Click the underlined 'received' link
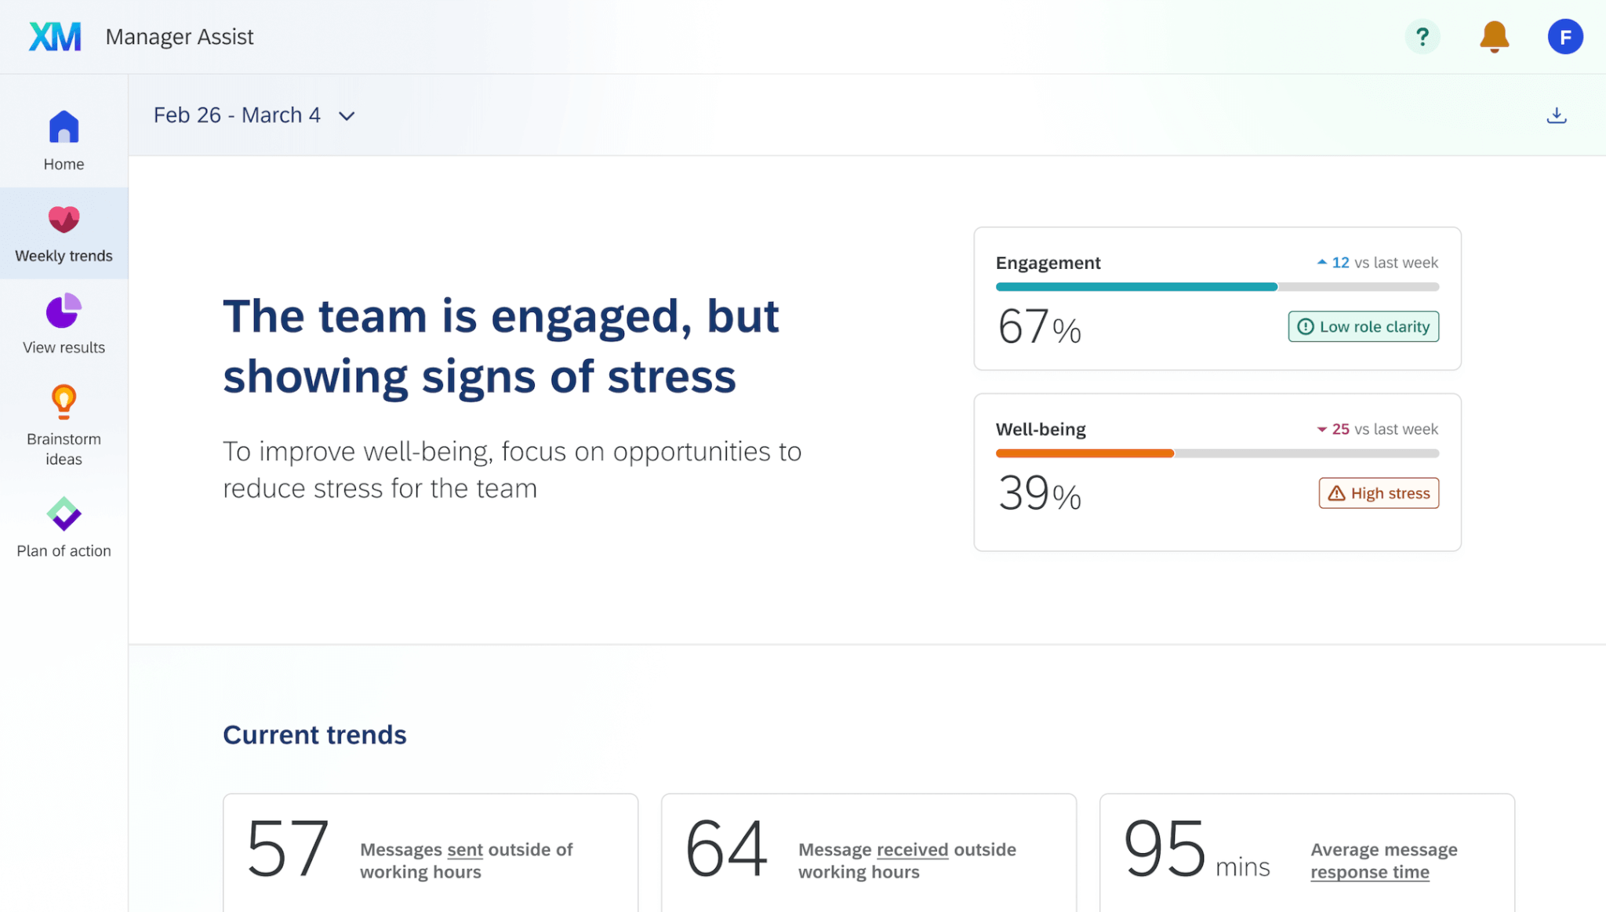Viewport: 1606px width, 912px height. 913,850
